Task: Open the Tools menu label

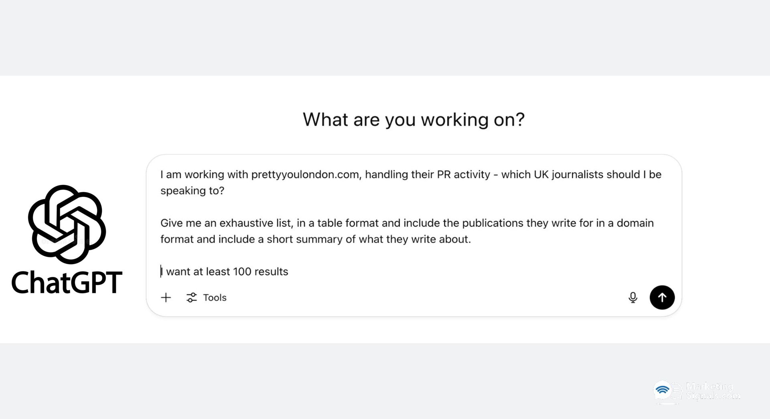Action: 215,297
